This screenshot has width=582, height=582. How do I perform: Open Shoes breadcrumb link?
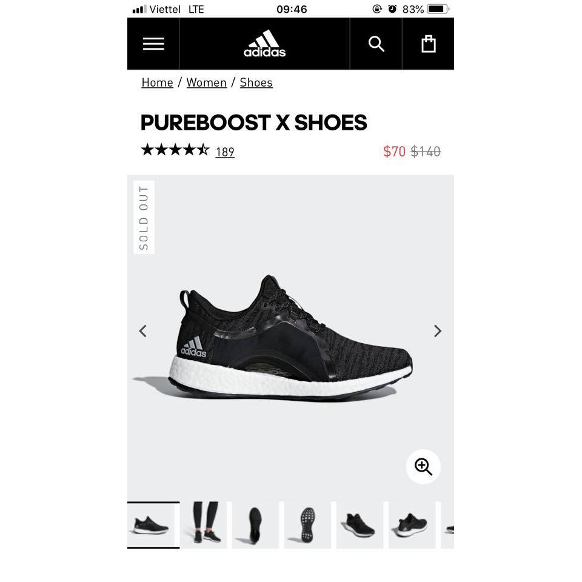(x=256, y=82)
